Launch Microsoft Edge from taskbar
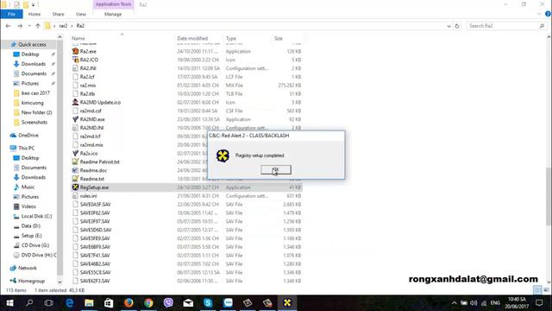 [x=69, y=303]
